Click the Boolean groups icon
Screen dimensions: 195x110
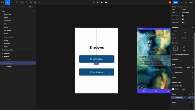[x=106, y=2]
